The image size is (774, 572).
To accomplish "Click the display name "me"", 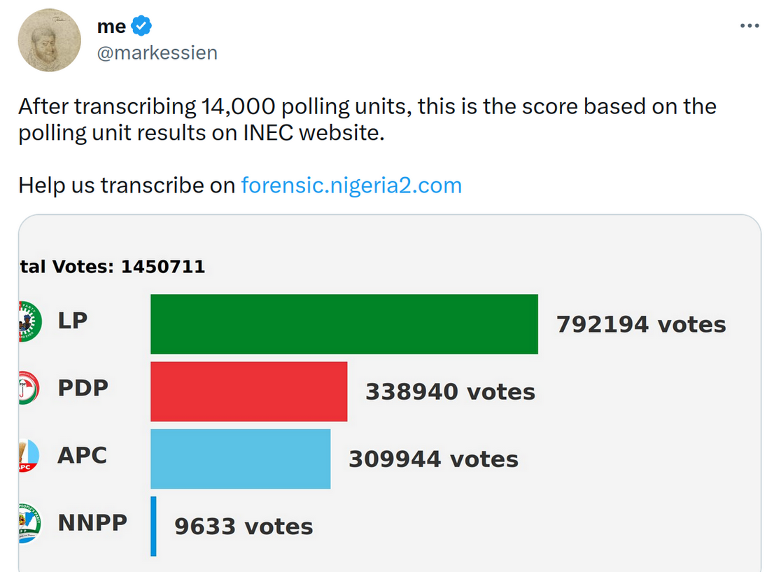I will [111, 27].
